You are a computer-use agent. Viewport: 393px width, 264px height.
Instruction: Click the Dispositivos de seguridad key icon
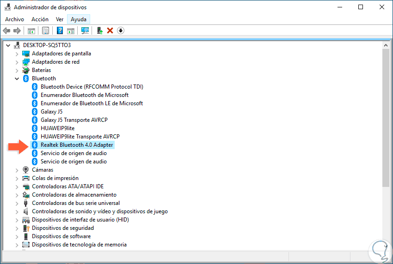pos(26,228)
